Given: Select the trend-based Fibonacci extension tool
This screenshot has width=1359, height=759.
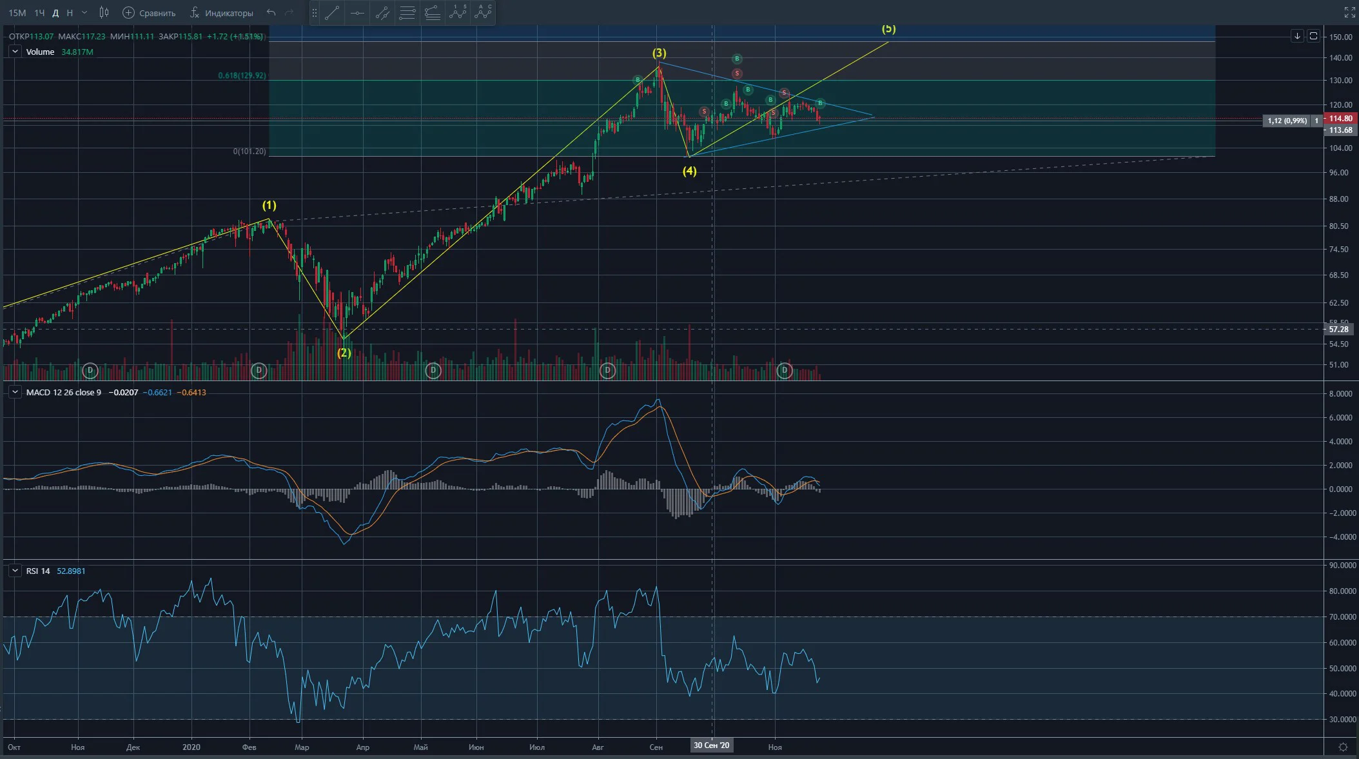Looking at the screenshot, I should [x=433, y=13].
